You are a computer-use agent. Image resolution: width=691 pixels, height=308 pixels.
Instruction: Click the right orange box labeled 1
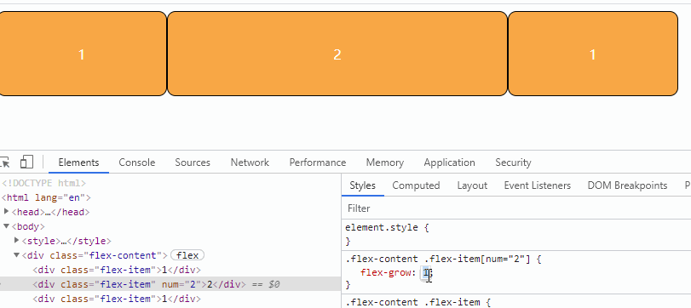click(593, 54)
